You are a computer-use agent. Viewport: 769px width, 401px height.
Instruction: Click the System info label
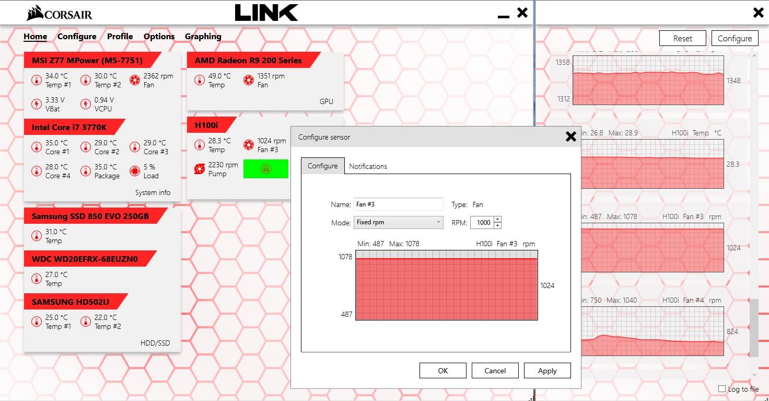click(x=153, y=192)
